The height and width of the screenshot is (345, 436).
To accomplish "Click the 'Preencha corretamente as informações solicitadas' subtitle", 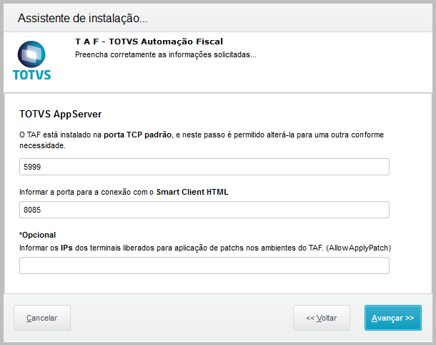I will point(165,54).
